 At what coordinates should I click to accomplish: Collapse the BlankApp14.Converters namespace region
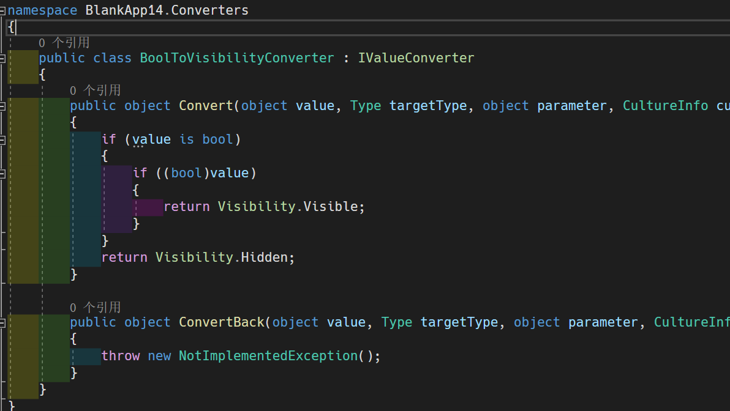coord(2,10)
